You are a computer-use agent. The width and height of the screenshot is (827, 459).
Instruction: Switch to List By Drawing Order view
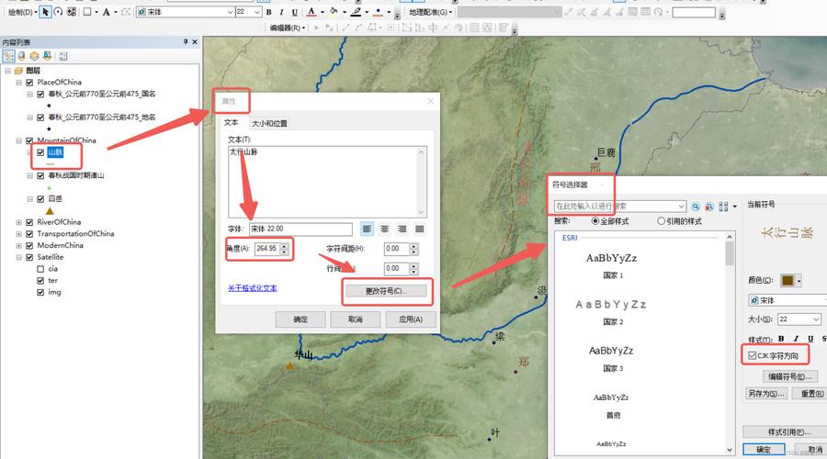(8, 56)
